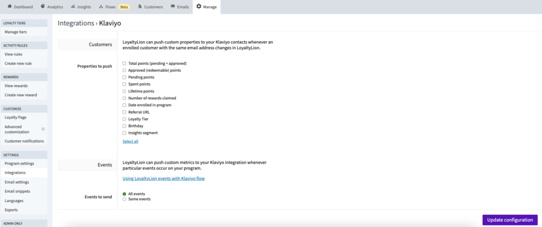This screenshot has height=227, width=542.
Task: Check Approved (redeemable) points property
Action: point(124,70)
